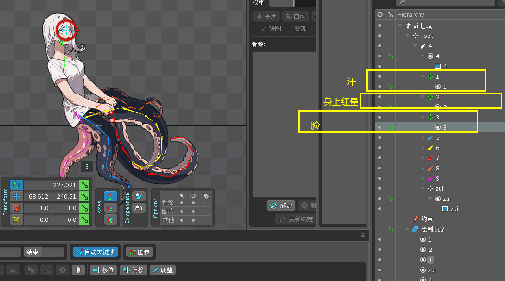Image resolution: width=505 pixels, height=281 pixels.
Task: Enable 自动关键帧 auto key button
Action: (95, 252)
